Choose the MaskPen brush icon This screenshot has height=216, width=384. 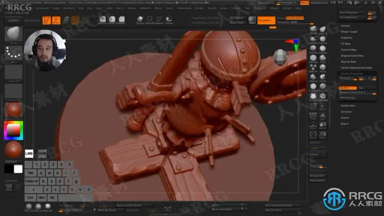[x=102, y=20]
